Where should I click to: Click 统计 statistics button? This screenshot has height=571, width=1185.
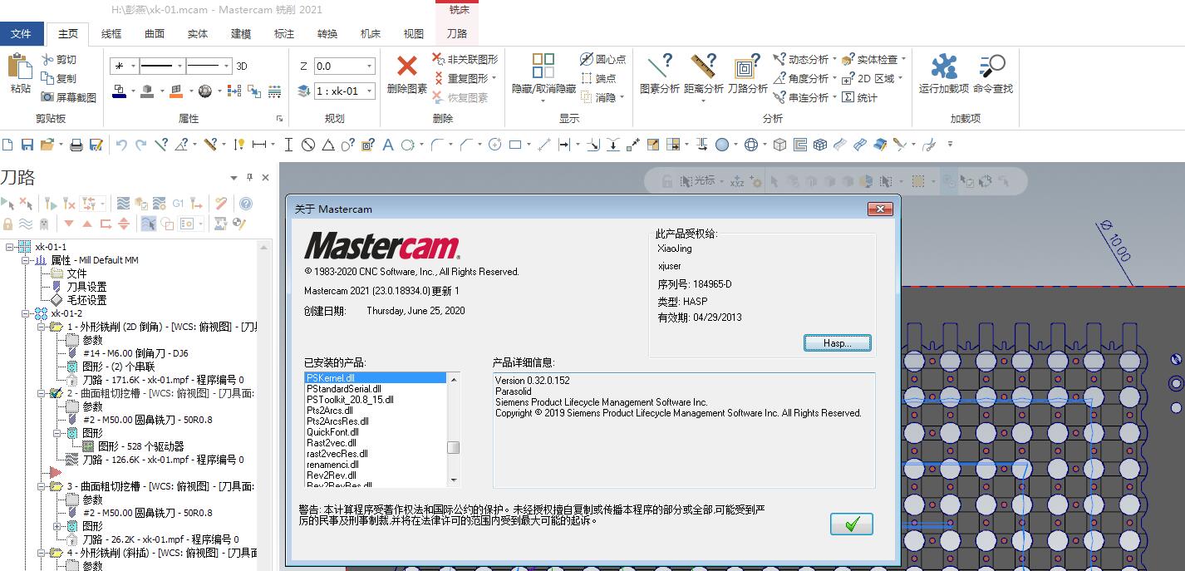[x=860, y=97]
